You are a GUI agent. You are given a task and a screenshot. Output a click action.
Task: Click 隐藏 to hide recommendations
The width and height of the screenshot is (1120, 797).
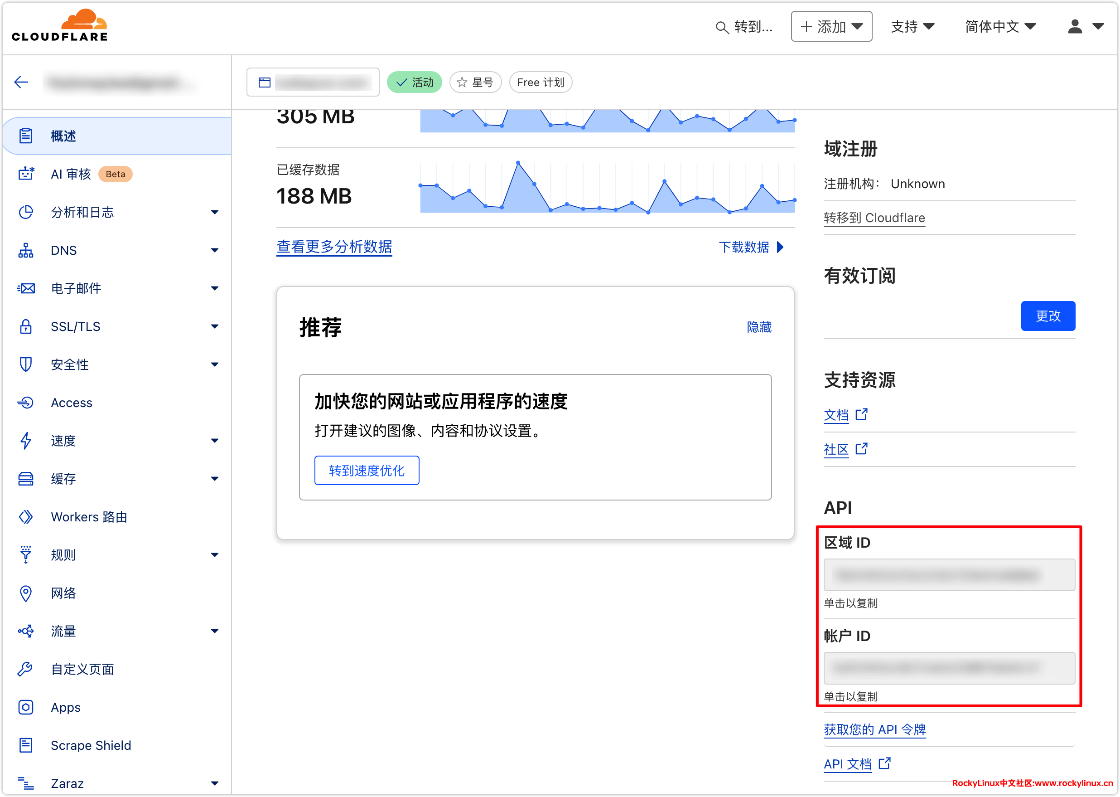(x=758, y=327)
